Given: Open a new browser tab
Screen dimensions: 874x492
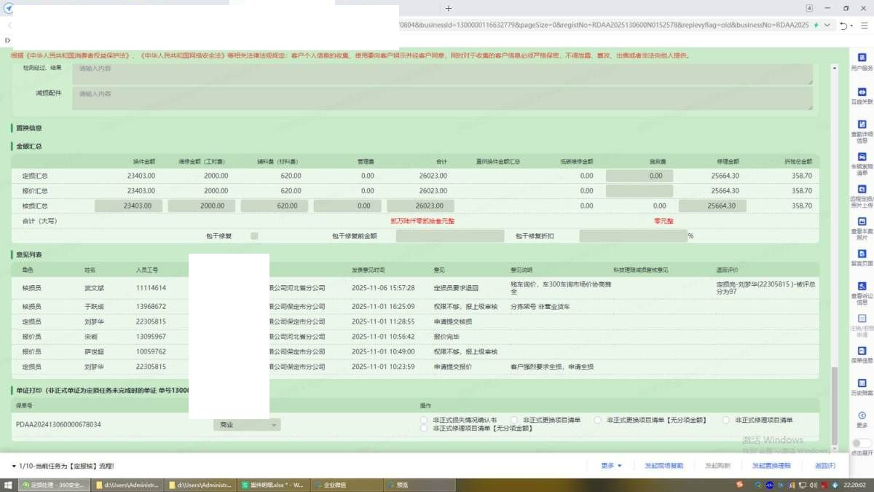Looking at the screenshot, I should [x=449, y=8].
